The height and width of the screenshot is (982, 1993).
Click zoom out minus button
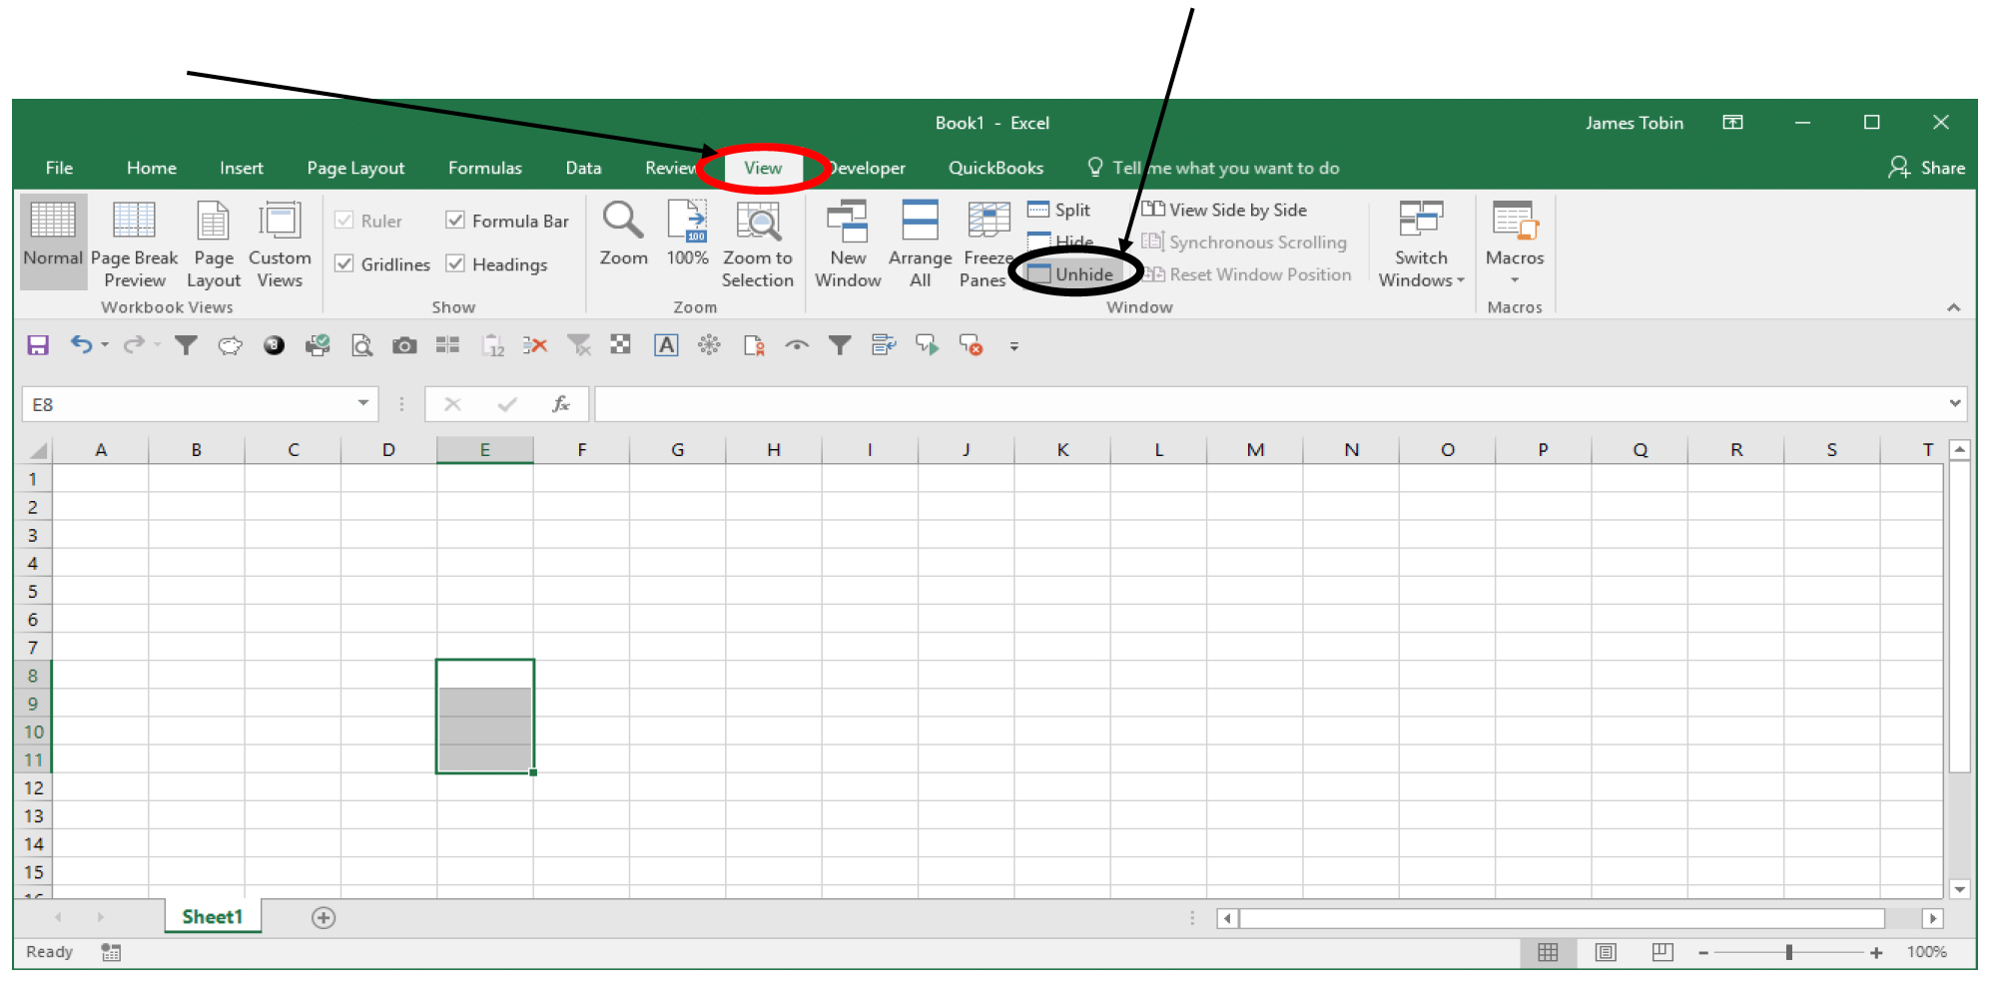pos(1703,952)
